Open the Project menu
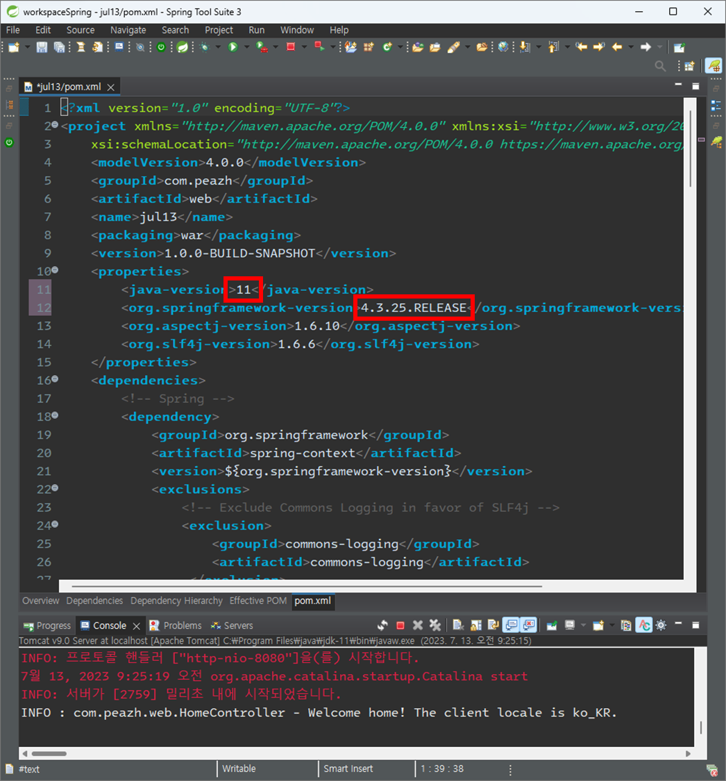Screen dimensions: 726x781 click(219, 30)
